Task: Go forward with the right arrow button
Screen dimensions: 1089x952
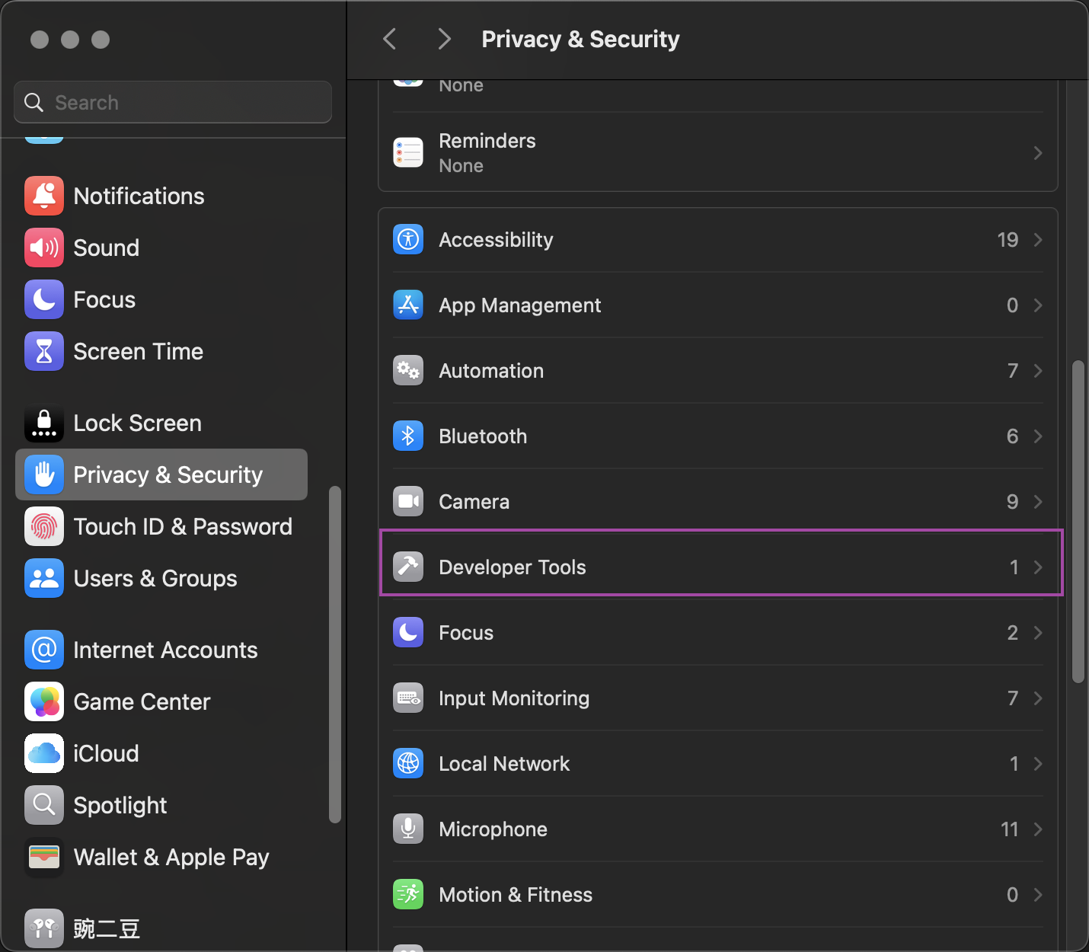Action: (445, 39)
